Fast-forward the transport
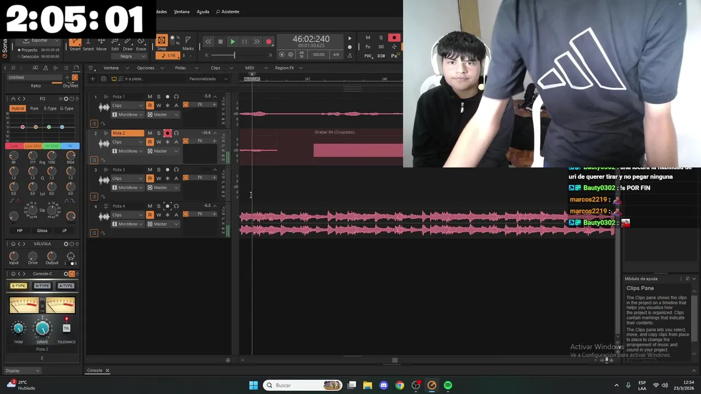 256,42
